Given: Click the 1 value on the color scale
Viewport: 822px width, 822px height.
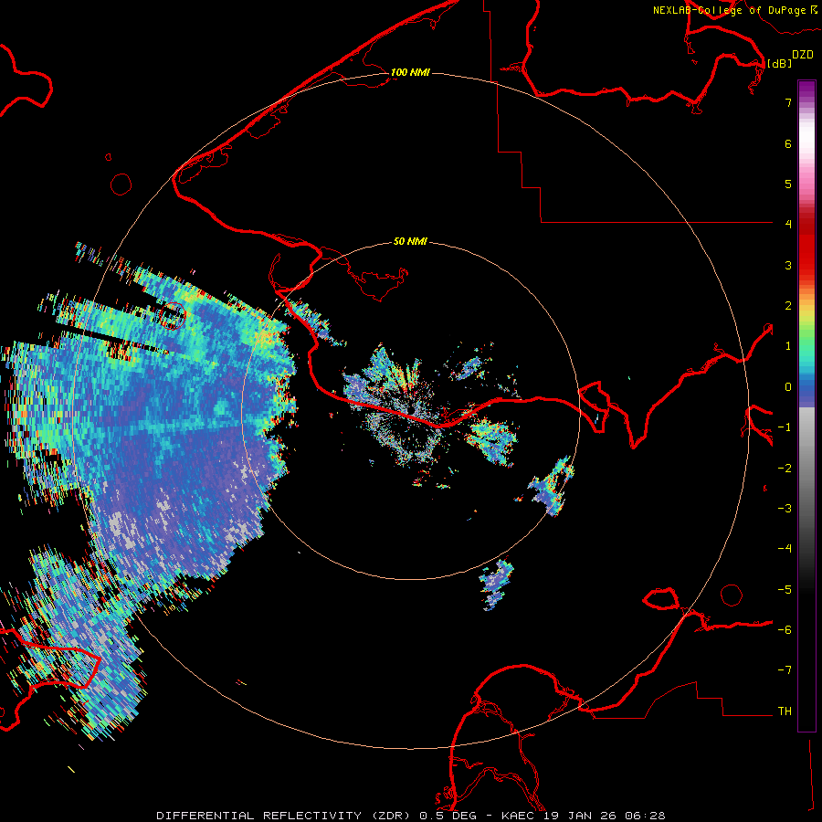Looking at the screenshot, I should tap(788, 346).
